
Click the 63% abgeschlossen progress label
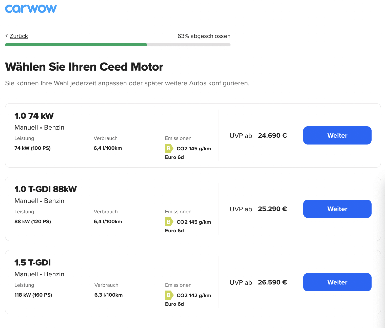pyautogui.click(x=204, y=36)
